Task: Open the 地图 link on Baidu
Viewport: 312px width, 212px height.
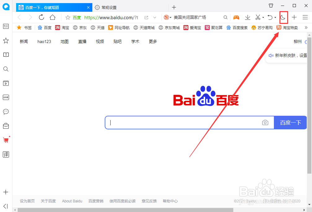Action: (64, 41)
